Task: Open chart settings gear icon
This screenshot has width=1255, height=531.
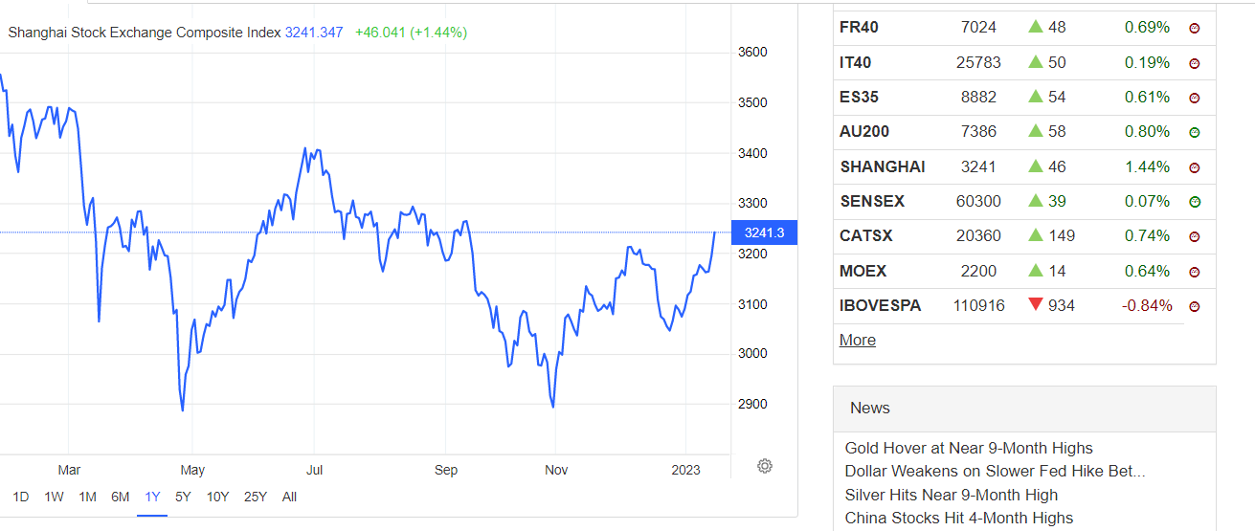Action: 765,466
